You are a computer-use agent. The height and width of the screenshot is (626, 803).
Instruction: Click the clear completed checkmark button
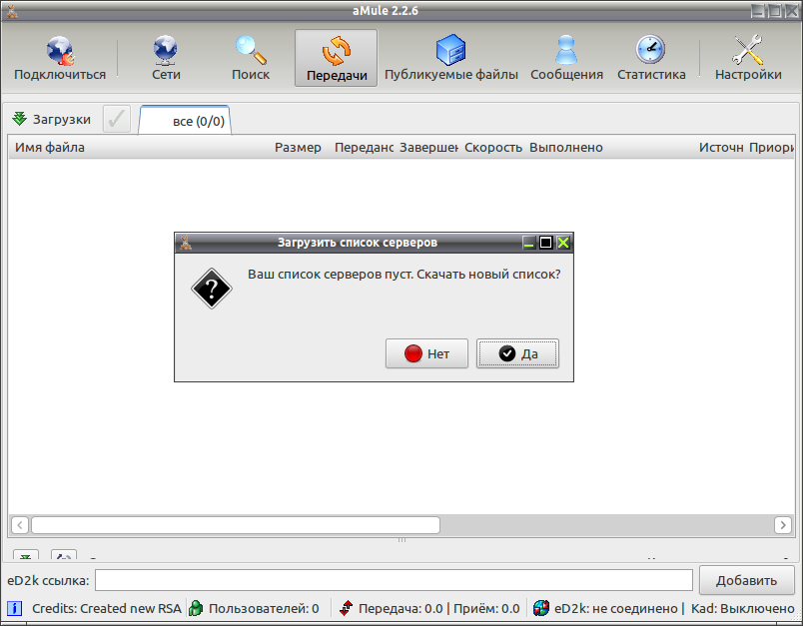pos(117,119)
